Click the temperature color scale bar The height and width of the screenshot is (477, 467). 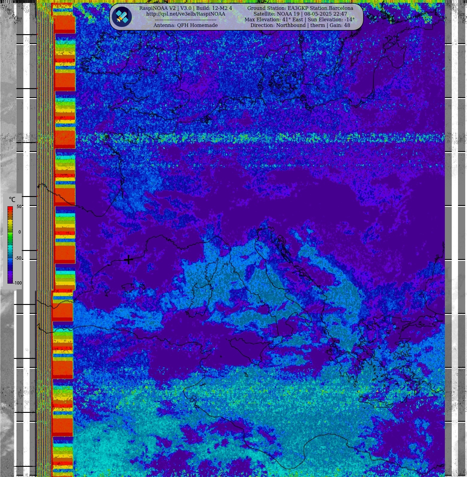click(x=10, y=245)
